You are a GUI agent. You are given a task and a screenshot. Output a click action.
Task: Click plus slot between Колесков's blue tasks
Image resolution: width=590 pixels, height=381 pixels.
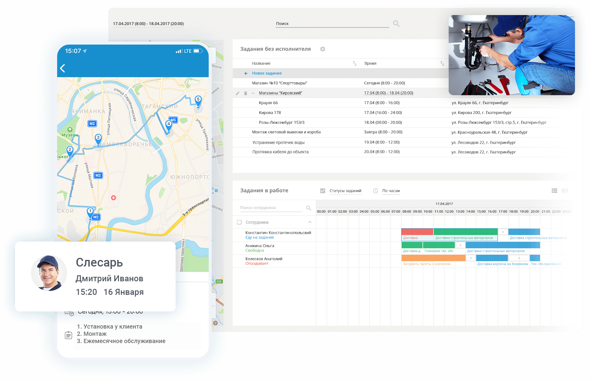[x=519, y=258]
